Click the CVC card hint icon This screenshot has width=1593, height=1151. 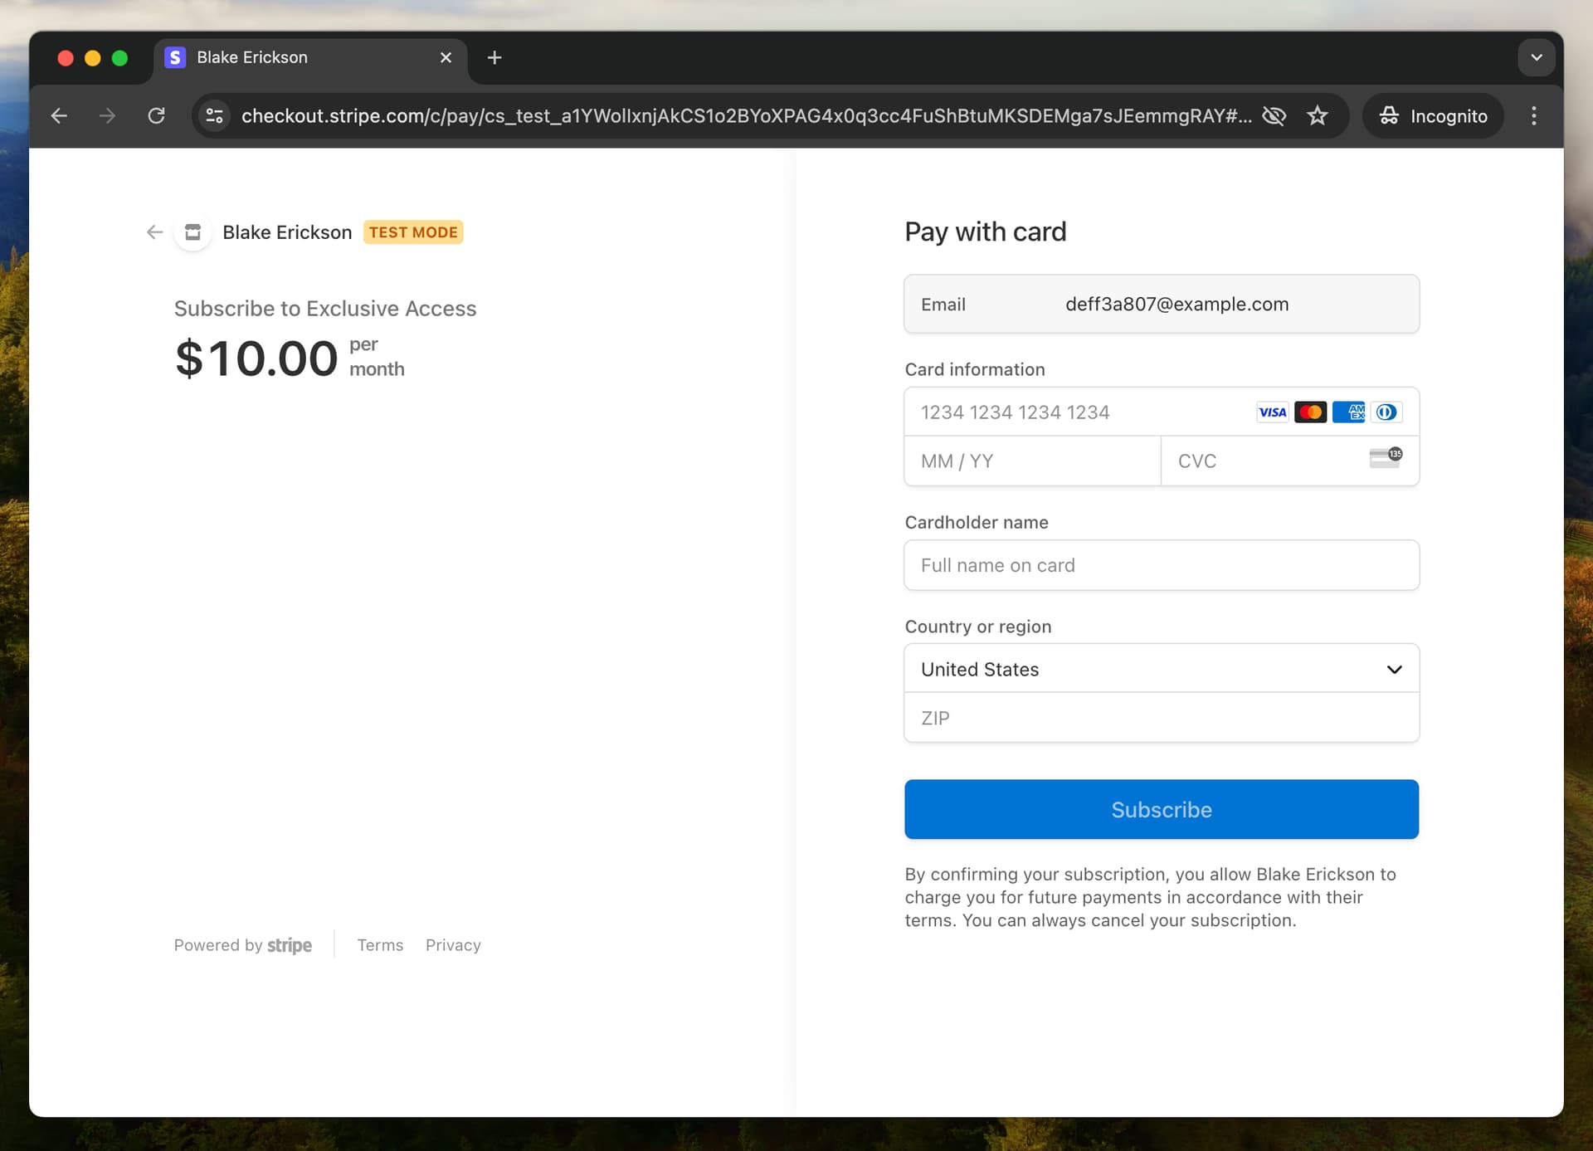point(1385,458)
